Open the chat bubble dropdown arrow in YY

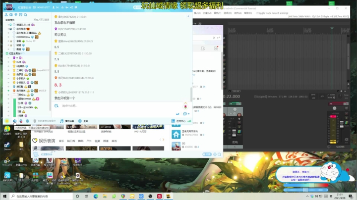(189, 114)
